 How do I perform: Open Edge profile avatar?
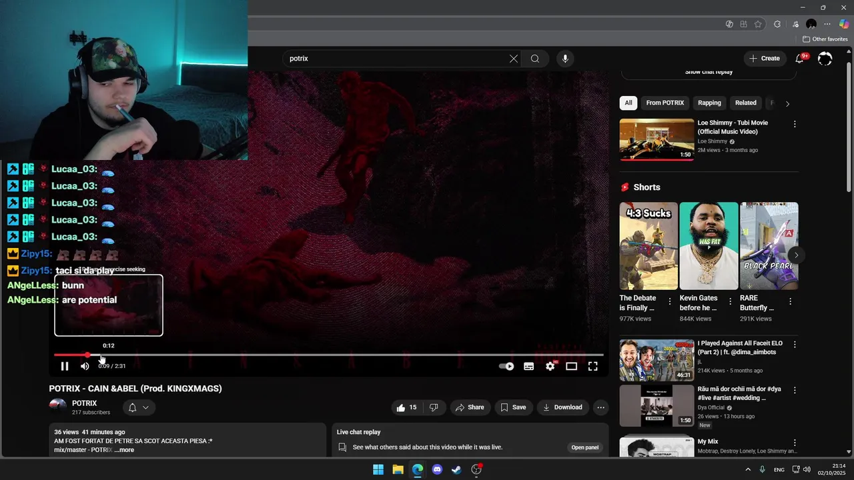click(x=811, y=24)
